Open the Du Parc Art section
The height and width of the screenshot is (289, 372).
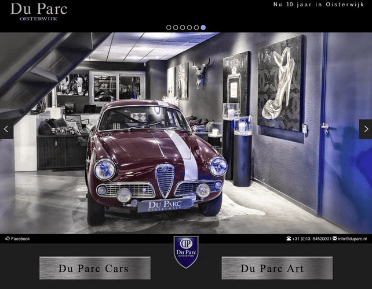[277, 268]
